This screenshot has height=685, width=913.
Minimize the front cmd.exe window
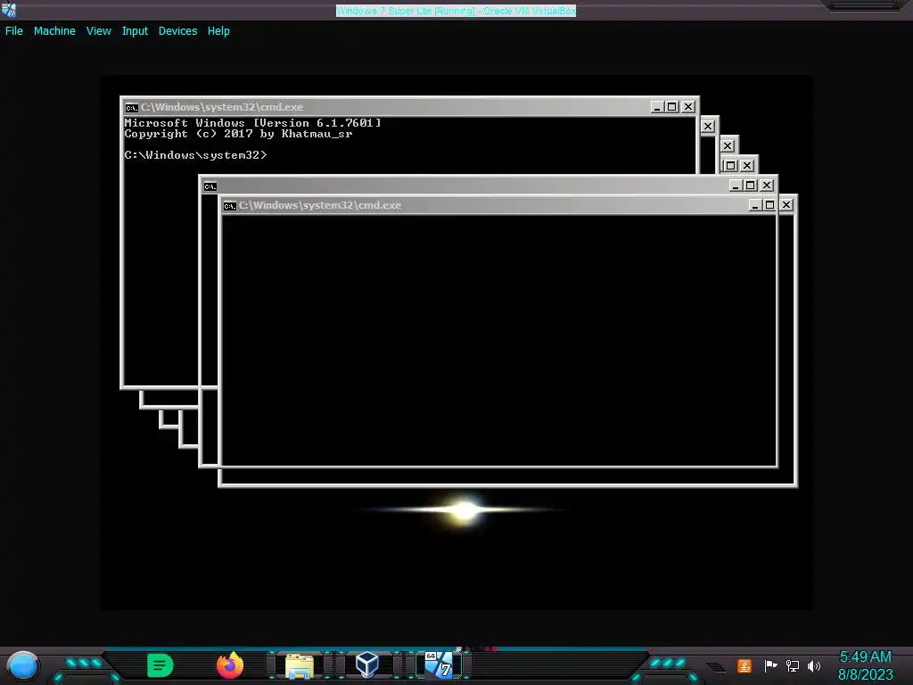(755, 205)
